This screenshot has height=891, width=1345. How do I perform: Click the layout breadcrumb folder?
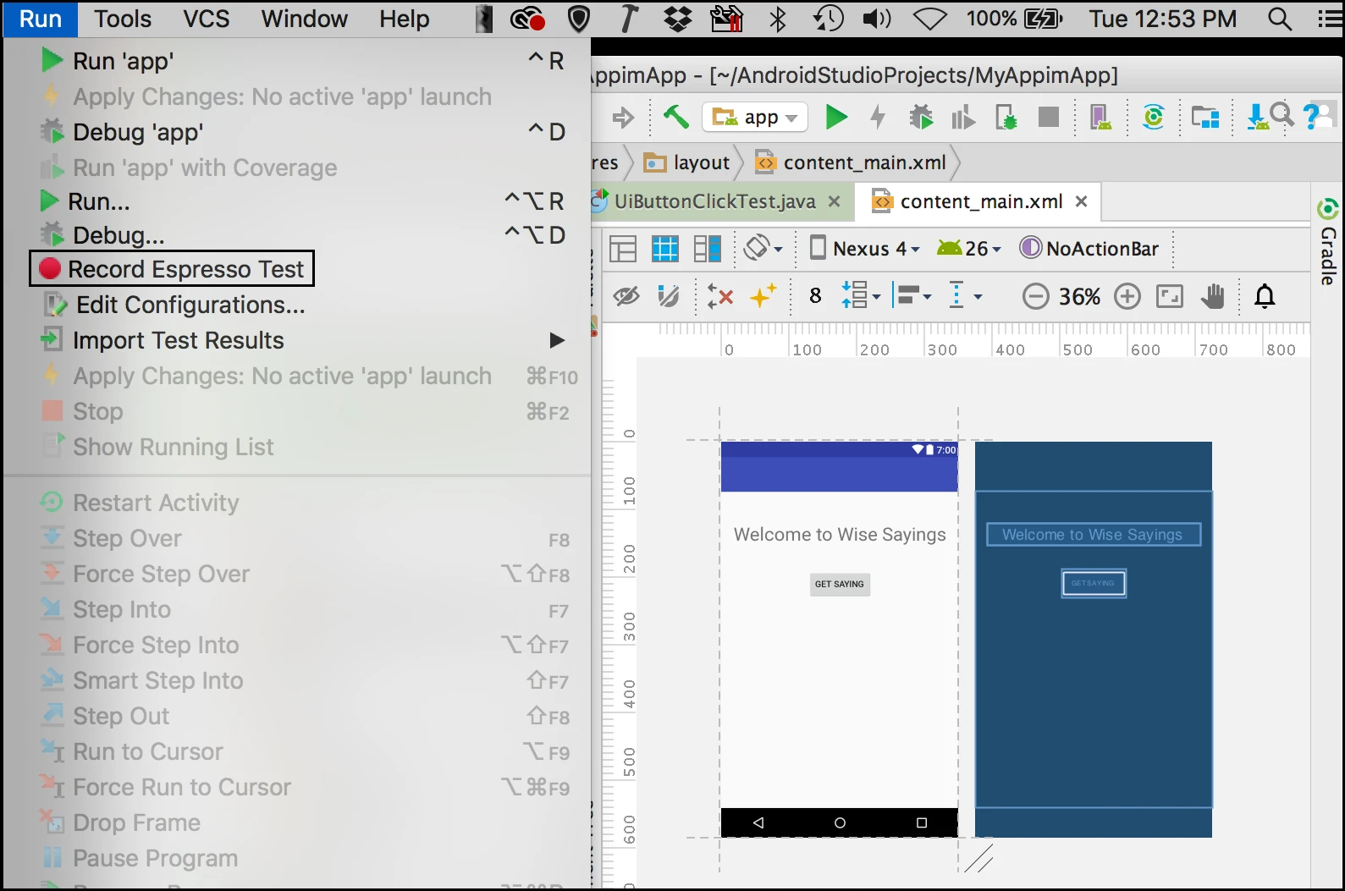tap(687, 162)
